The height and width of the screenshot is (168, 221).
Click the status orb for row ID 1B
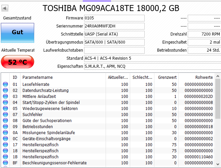pos(5,157)
